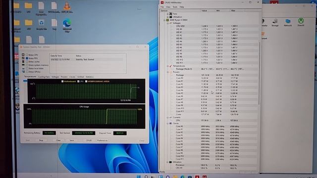Click the Clear button in AIDA64

click(58, 140)
